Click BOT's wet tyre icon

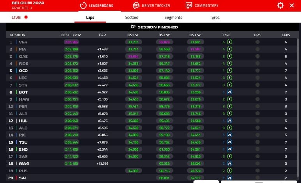tap(229, 92)
